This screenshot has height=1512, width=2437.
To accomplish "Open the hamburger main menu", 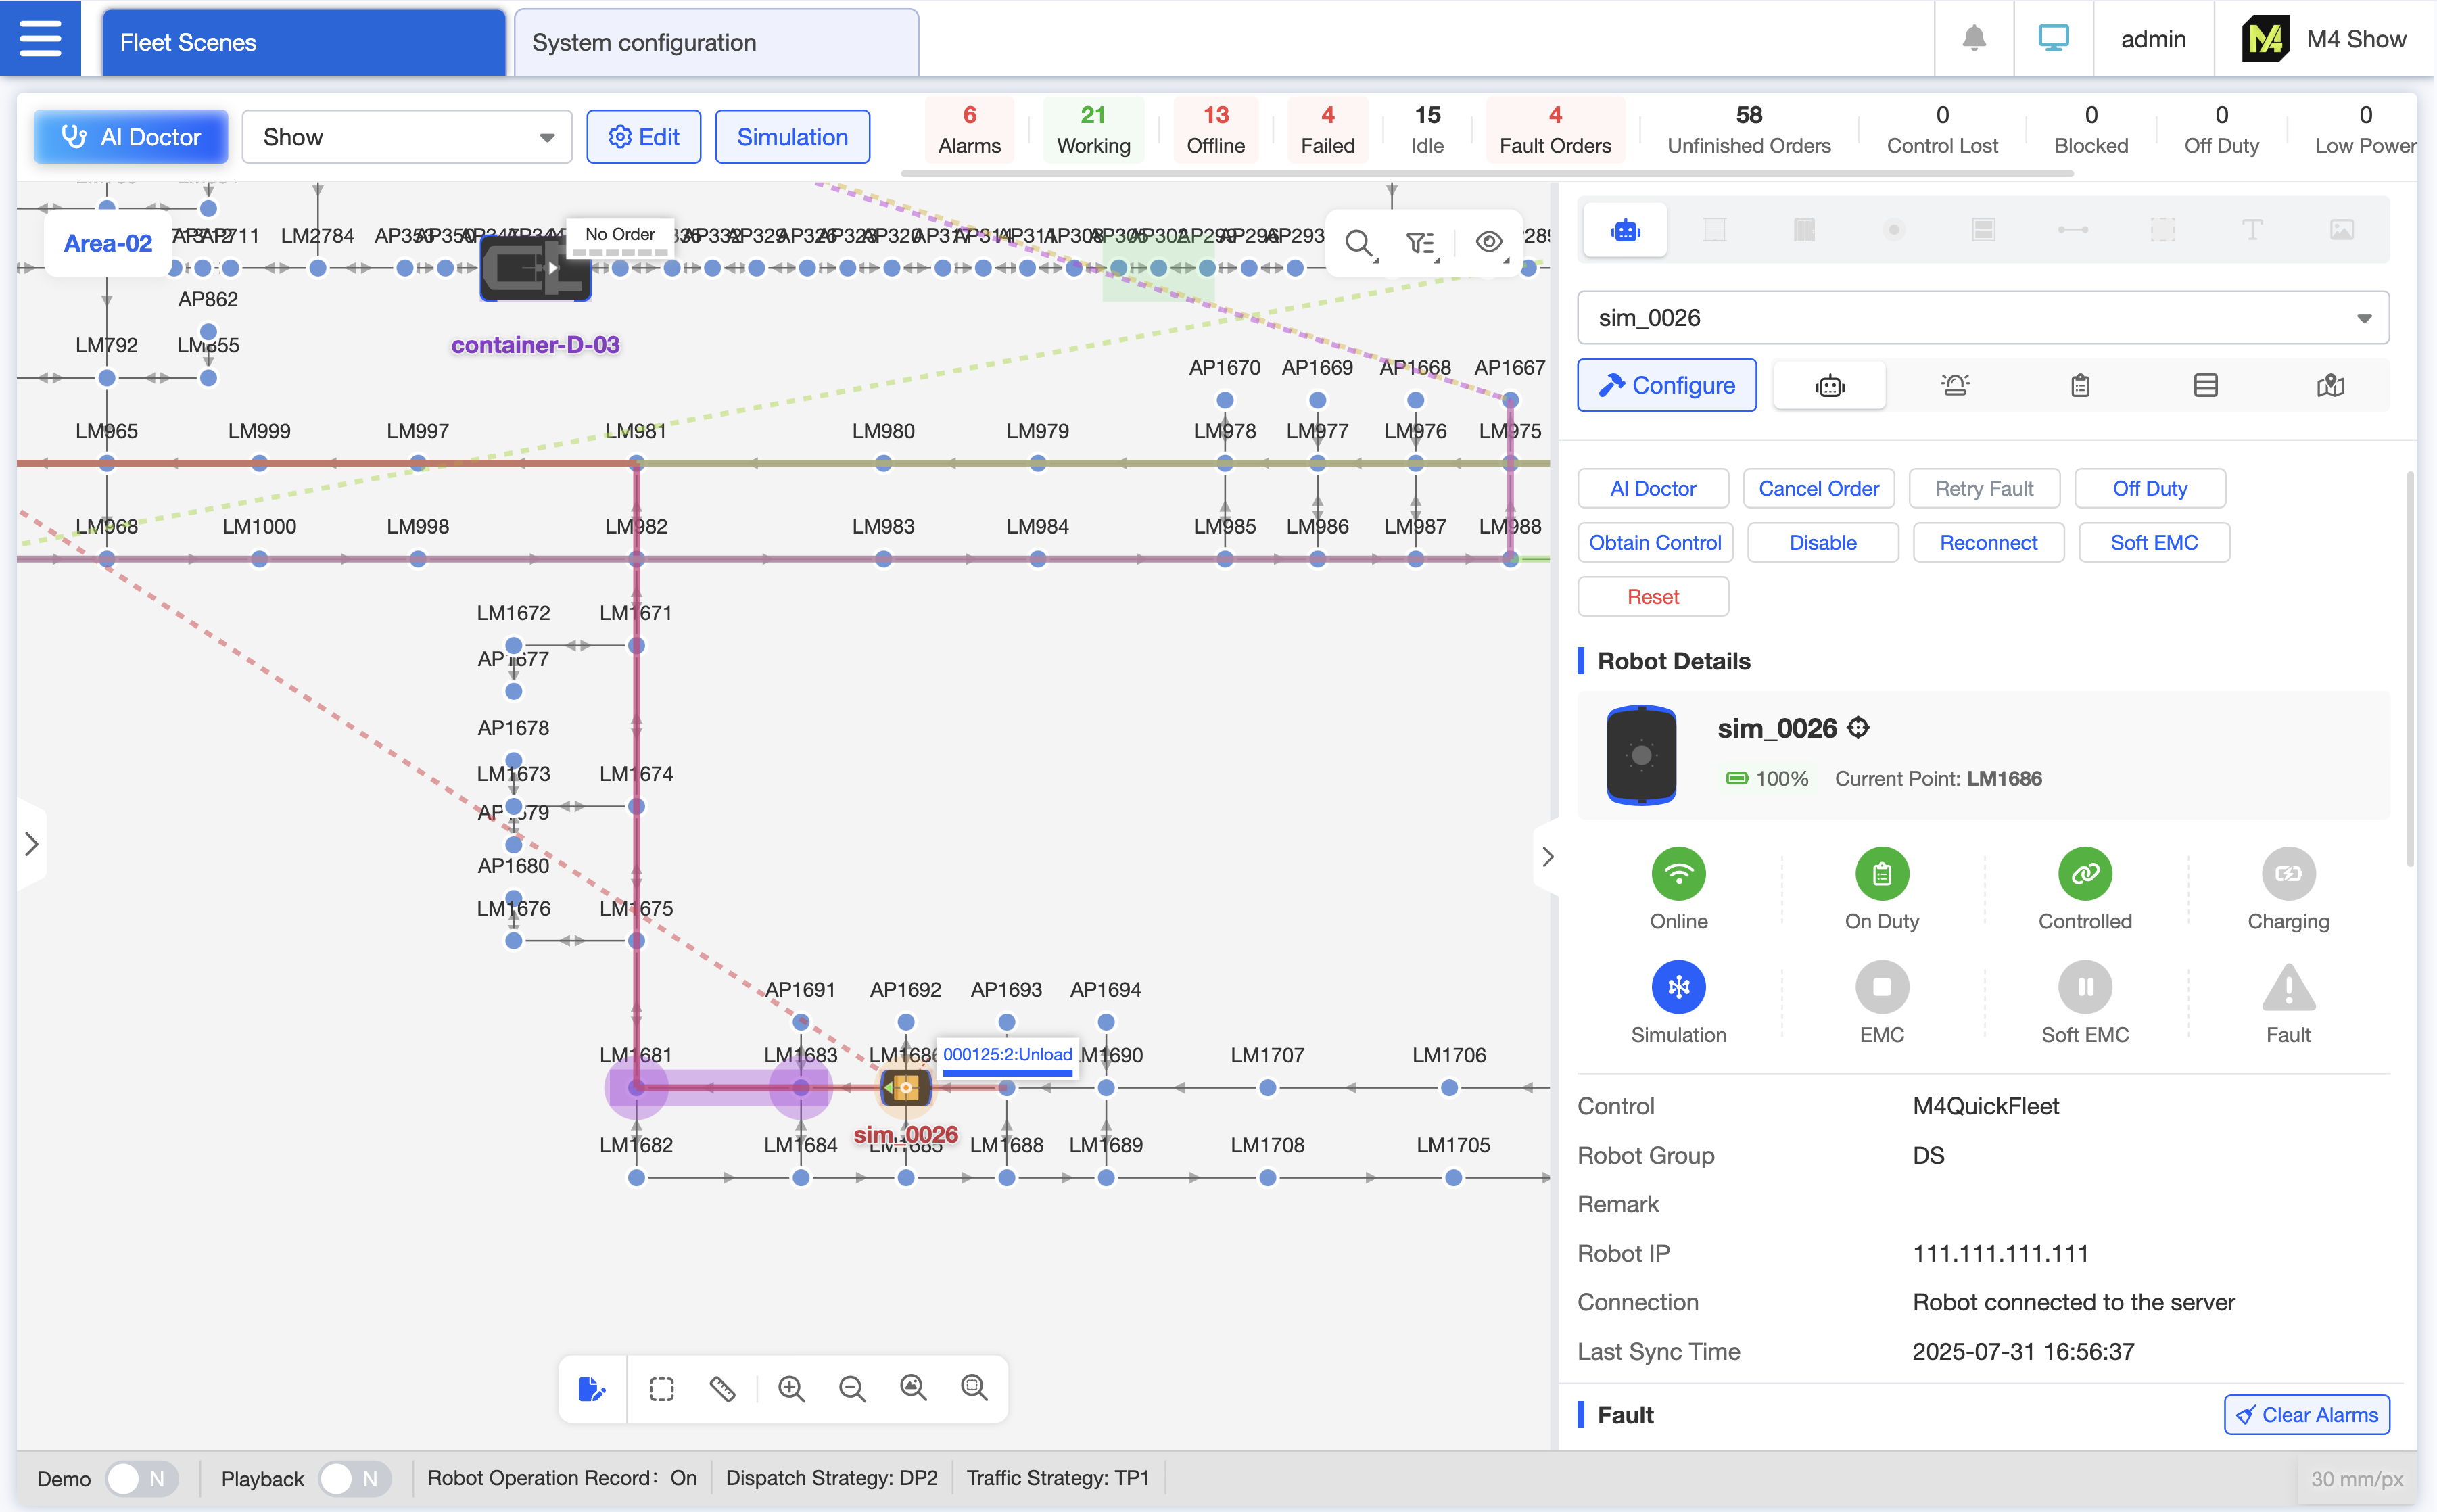I will (40, 39).
